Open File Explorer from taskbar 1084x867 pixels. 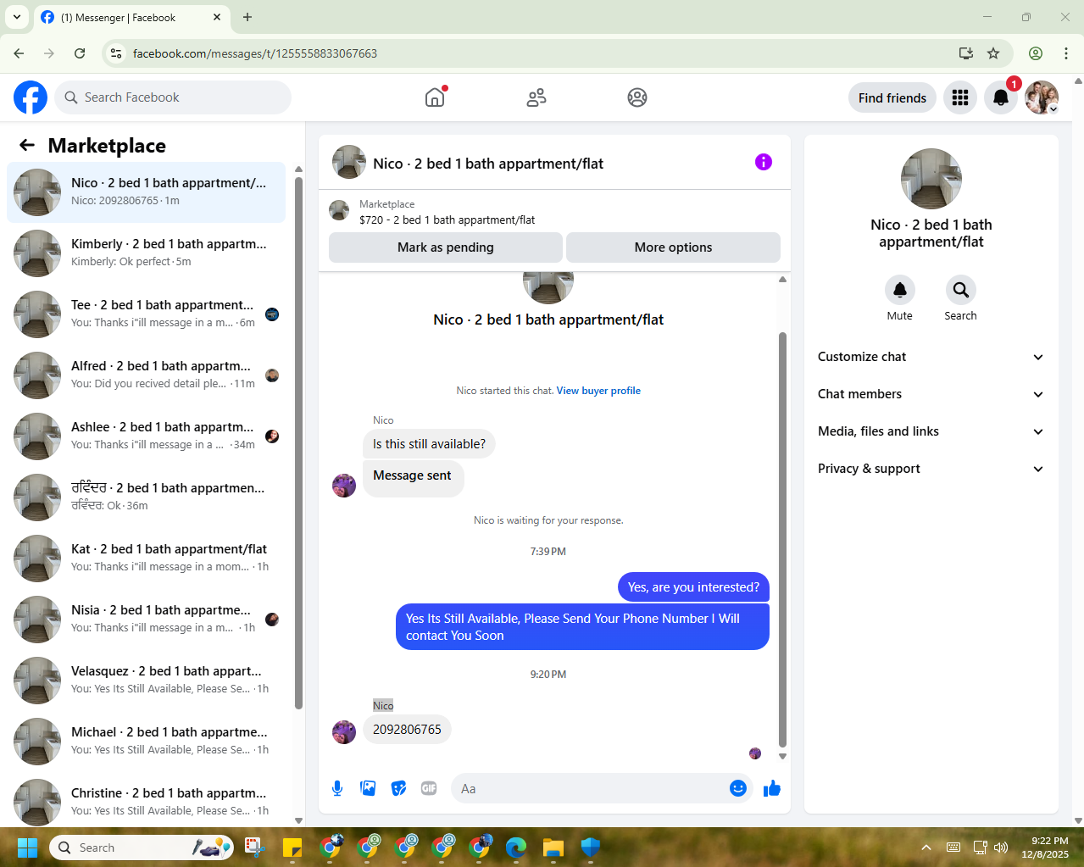coord(553,847)
